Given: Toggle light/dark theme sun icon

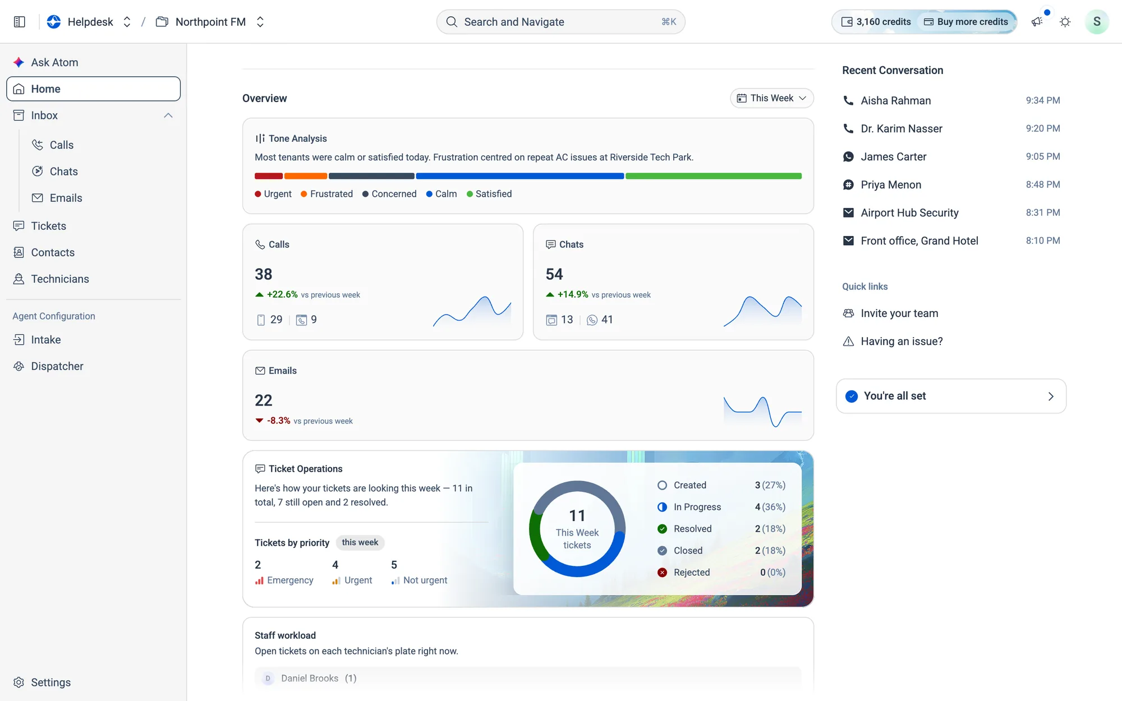Looking at the screenshot, I should click(1065, 22).
